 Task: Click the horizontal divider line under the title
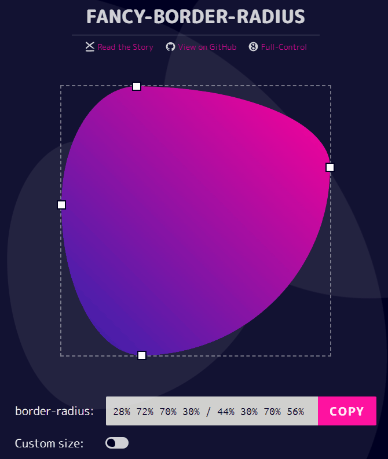[x=196, y=35]
